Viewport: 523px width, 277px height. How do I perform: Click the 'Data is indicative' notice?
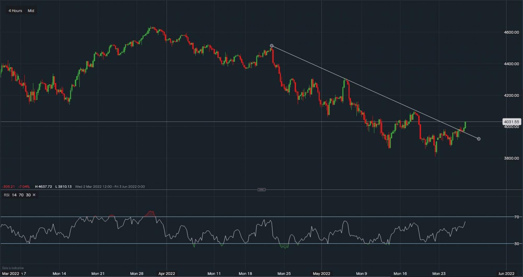(13, 268)
